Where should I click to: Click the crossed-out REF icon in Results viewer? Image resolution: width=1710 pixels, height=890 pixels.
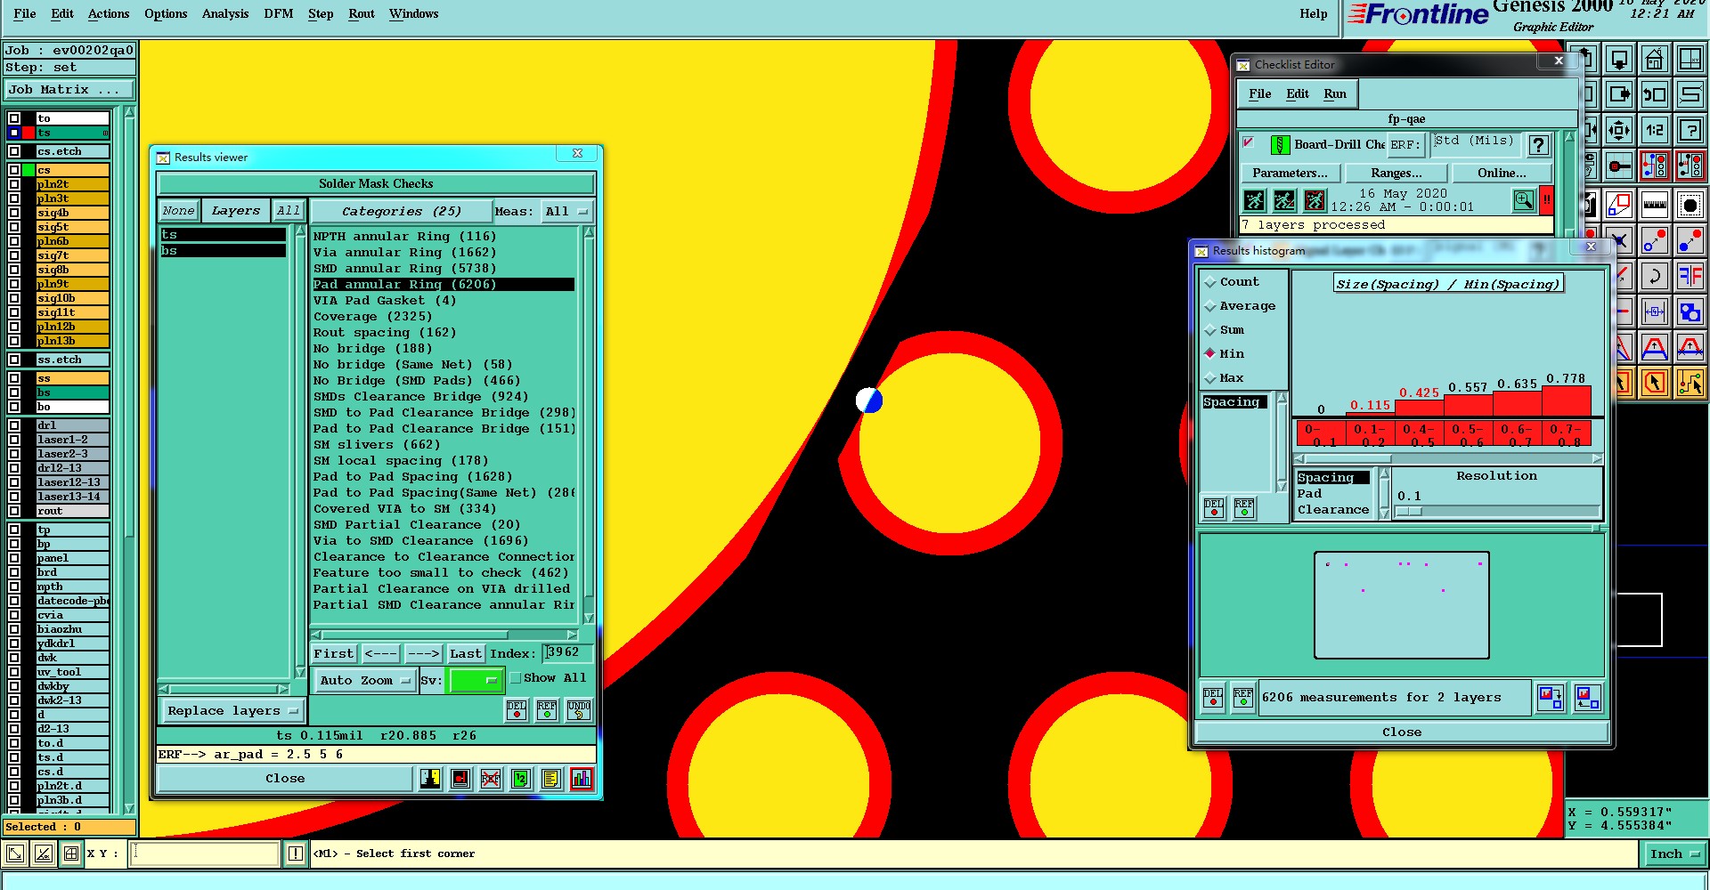491,779
